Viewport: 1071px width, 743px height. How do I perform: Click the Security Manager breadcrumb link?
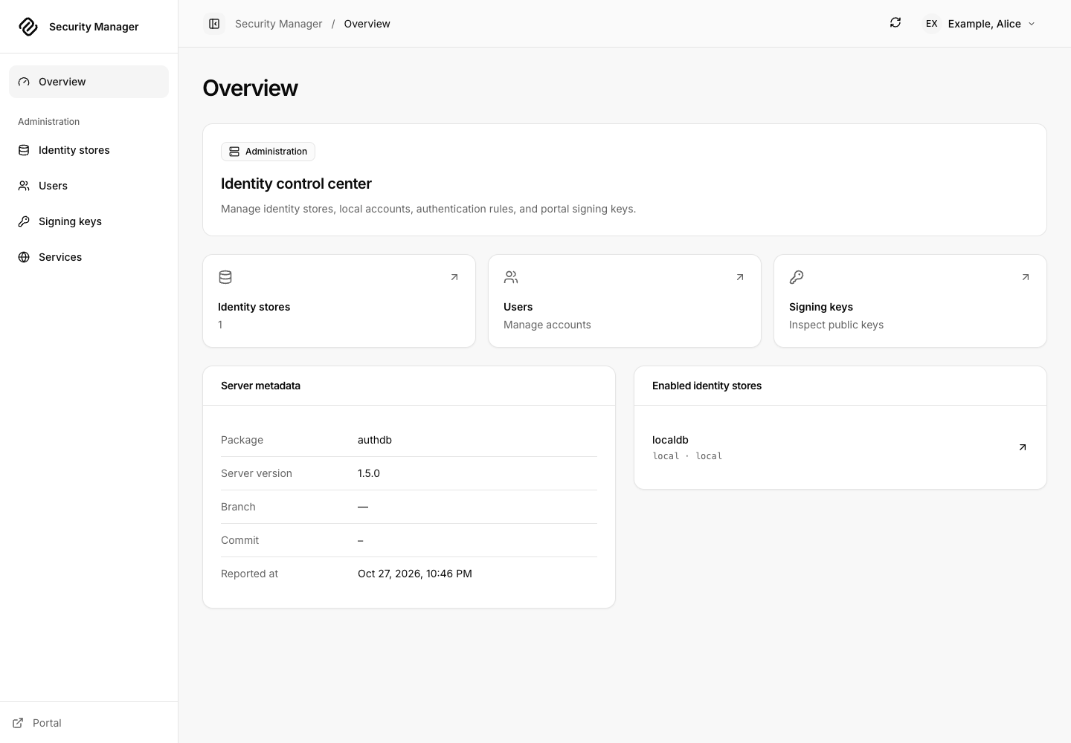279,24
